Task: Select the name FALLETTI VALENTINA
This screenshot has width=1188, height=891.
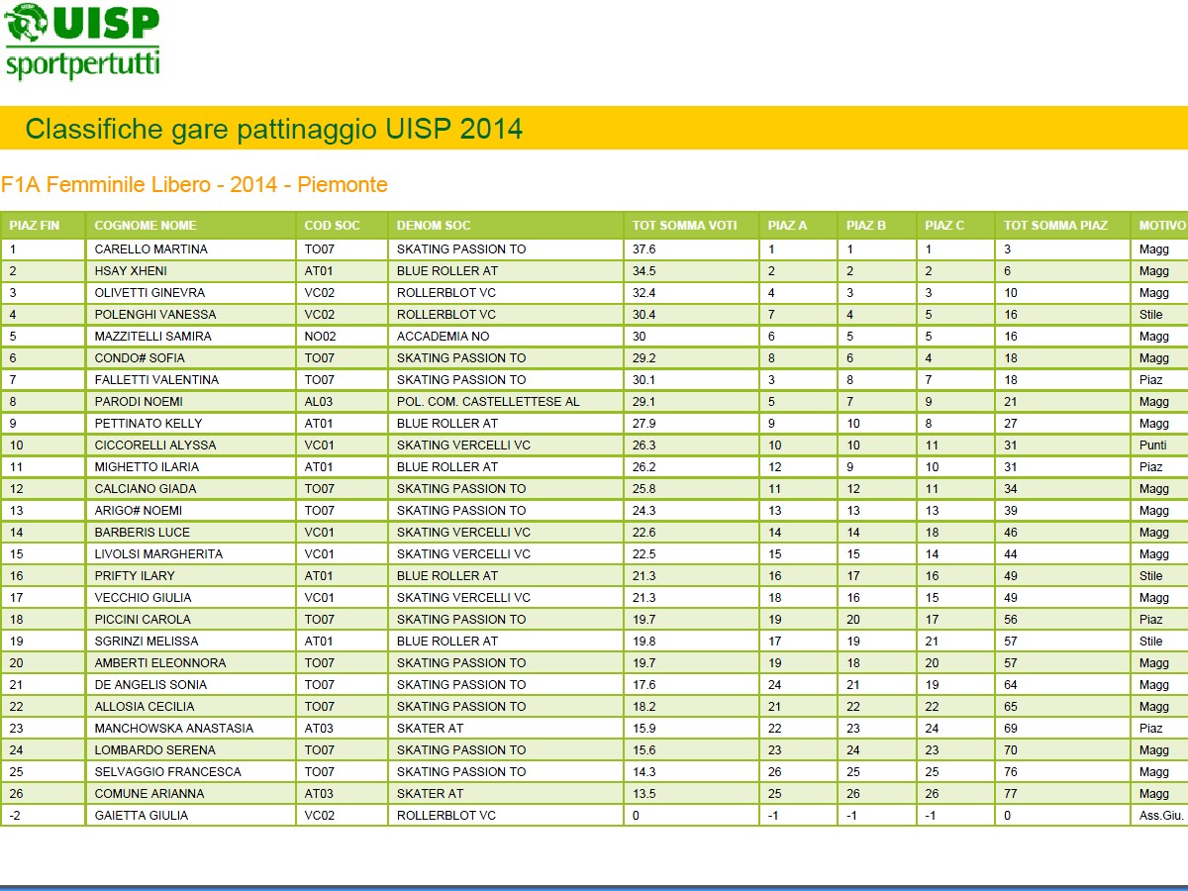Action: point(156,380)
